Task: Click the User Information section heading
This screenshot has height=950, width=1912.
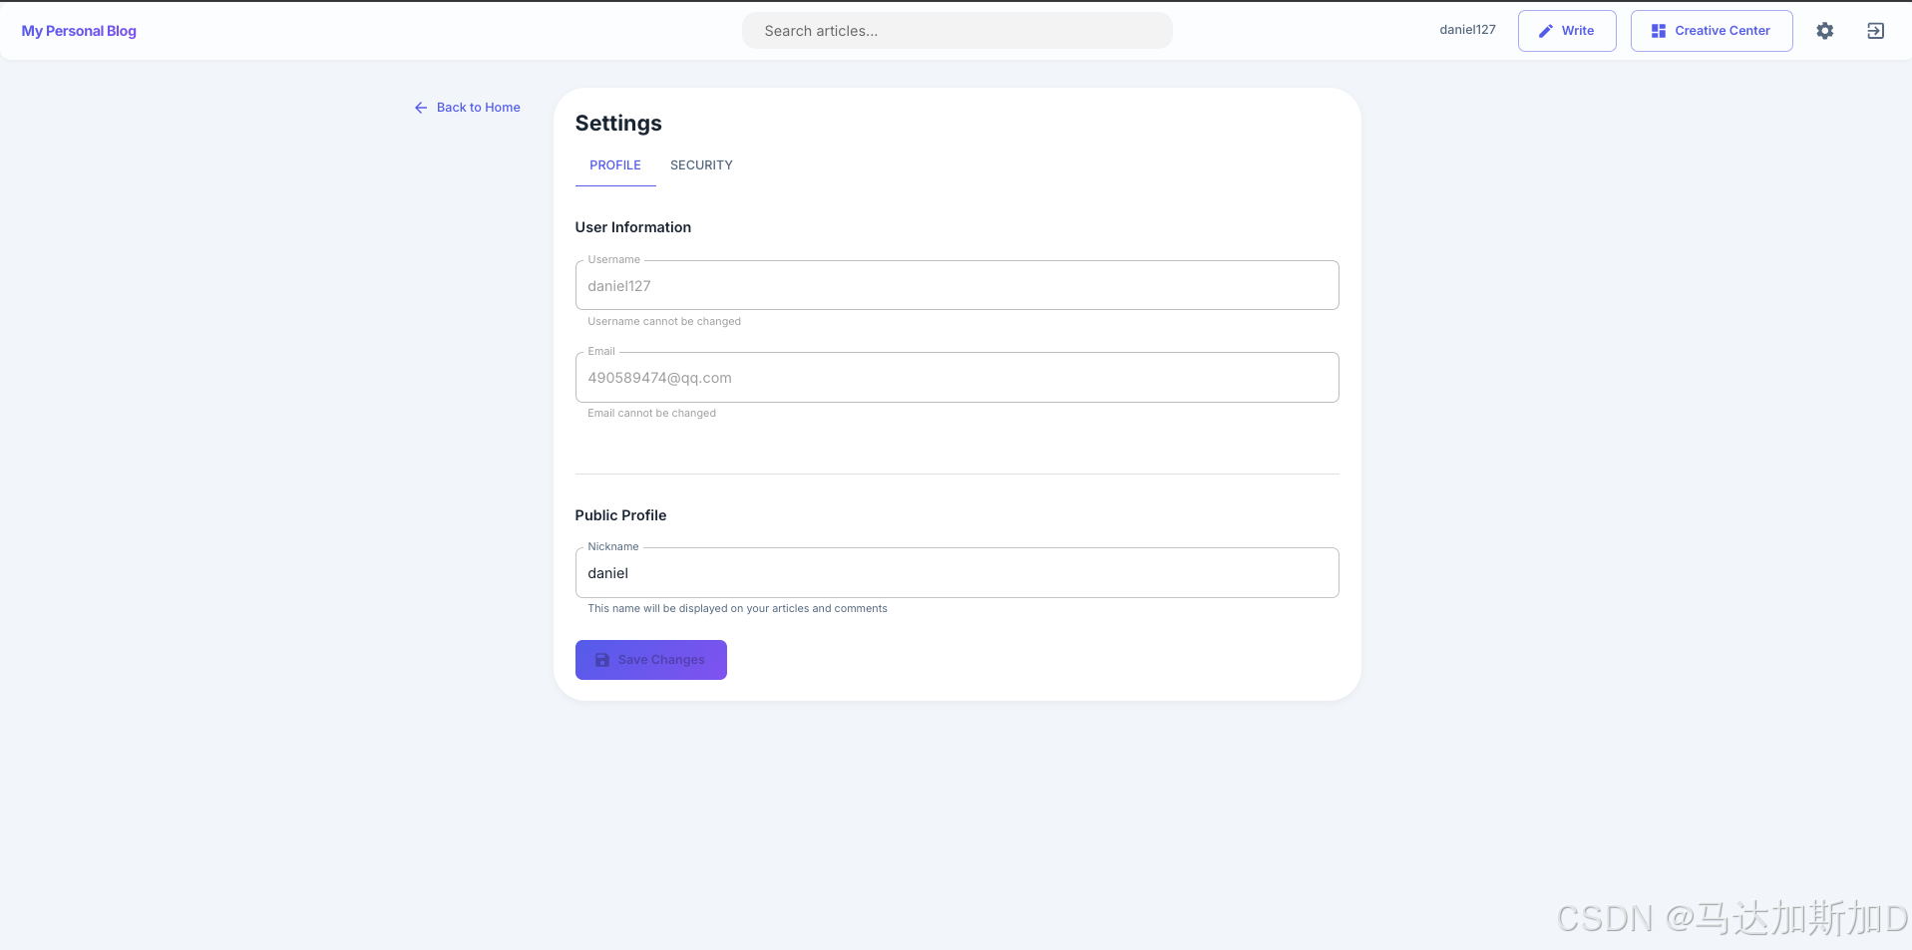Action: [x=633, y=227]
